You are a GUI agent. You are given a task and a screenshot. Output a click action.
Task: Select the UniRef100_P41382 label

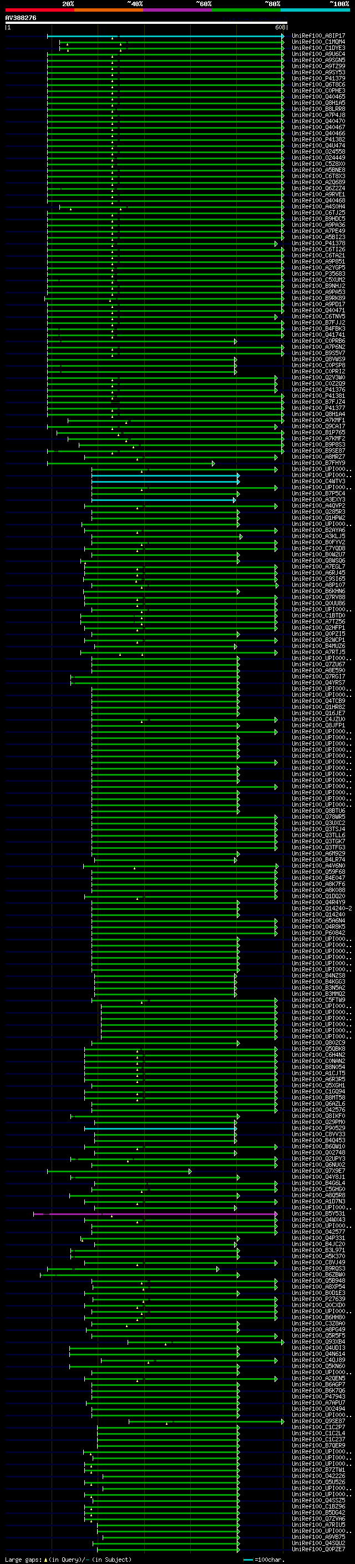point(318,140)
